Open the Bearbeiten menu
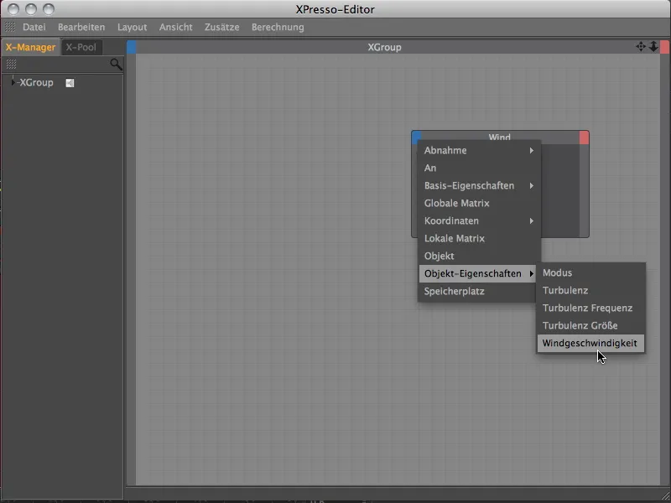671x503 pixels. click(81, 27)
